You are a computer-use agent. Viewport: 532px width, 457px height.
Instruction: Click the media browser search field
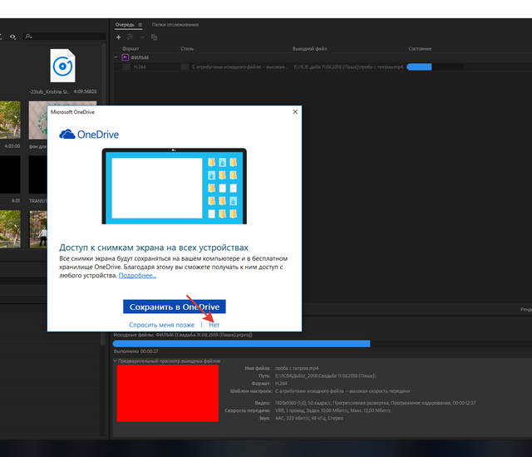click(65, 37)
